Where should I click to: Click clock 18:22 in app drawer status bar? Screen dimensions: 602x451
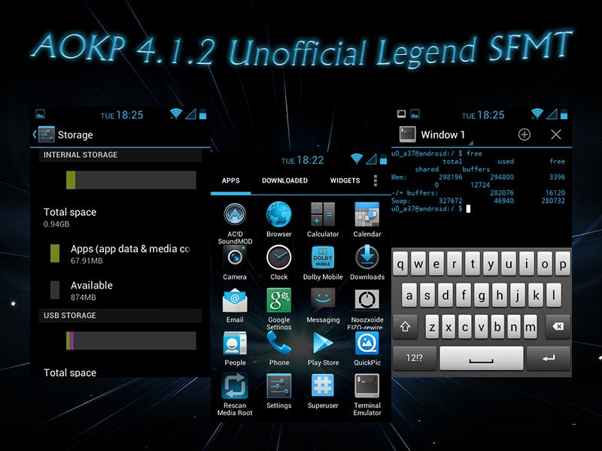click(x=303, y=160)
